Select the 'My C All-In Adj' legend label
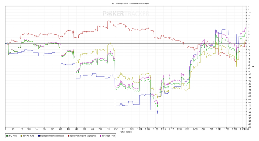Screen dimensions: 259x141 (x=28, y=136)
